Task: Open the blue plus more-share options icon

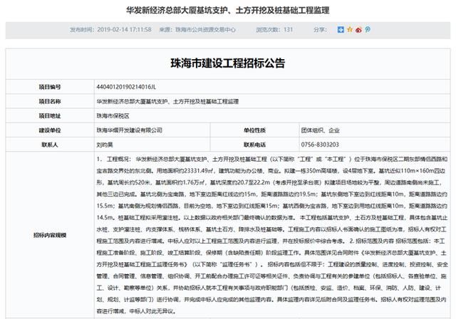Action: point(341,30)
